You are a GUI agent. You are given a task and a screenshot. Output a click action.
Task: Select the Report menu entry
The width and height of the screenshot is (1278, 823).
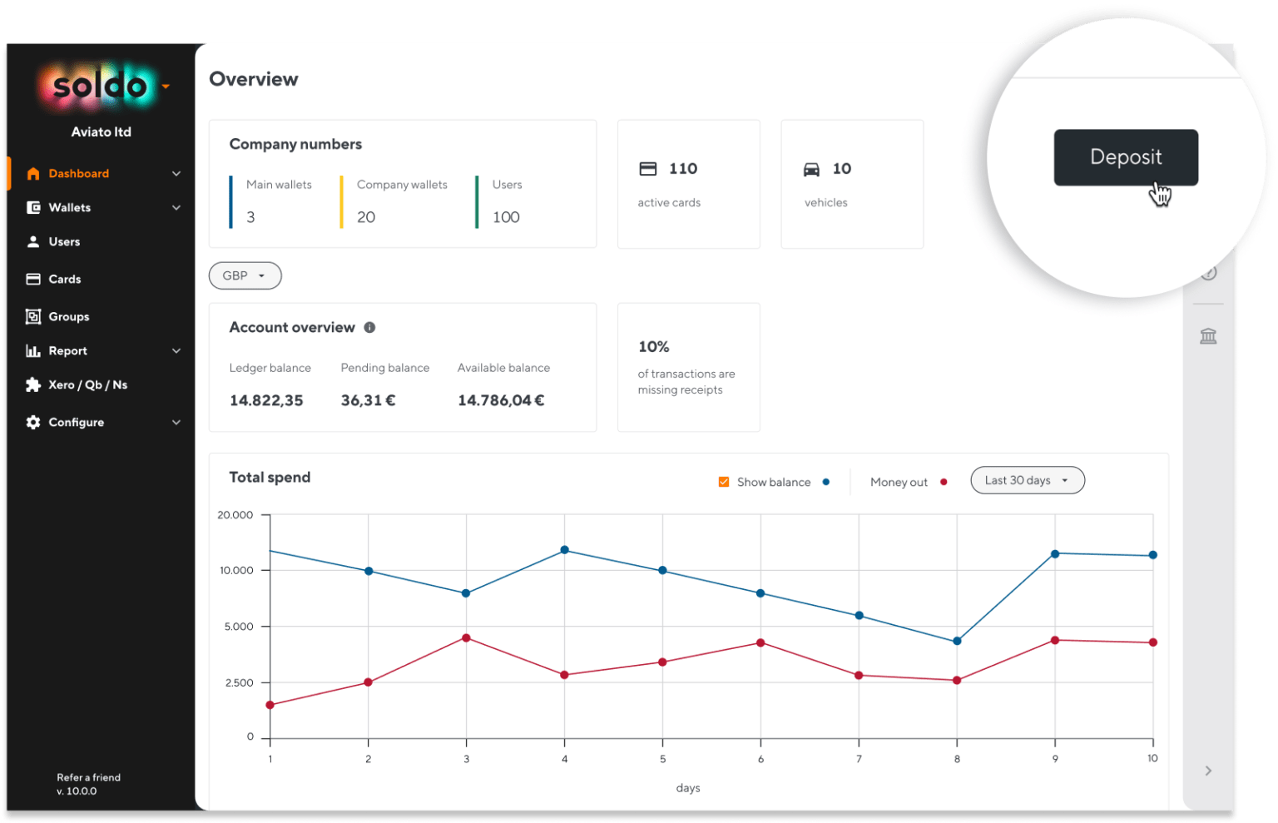click(67, 350)
